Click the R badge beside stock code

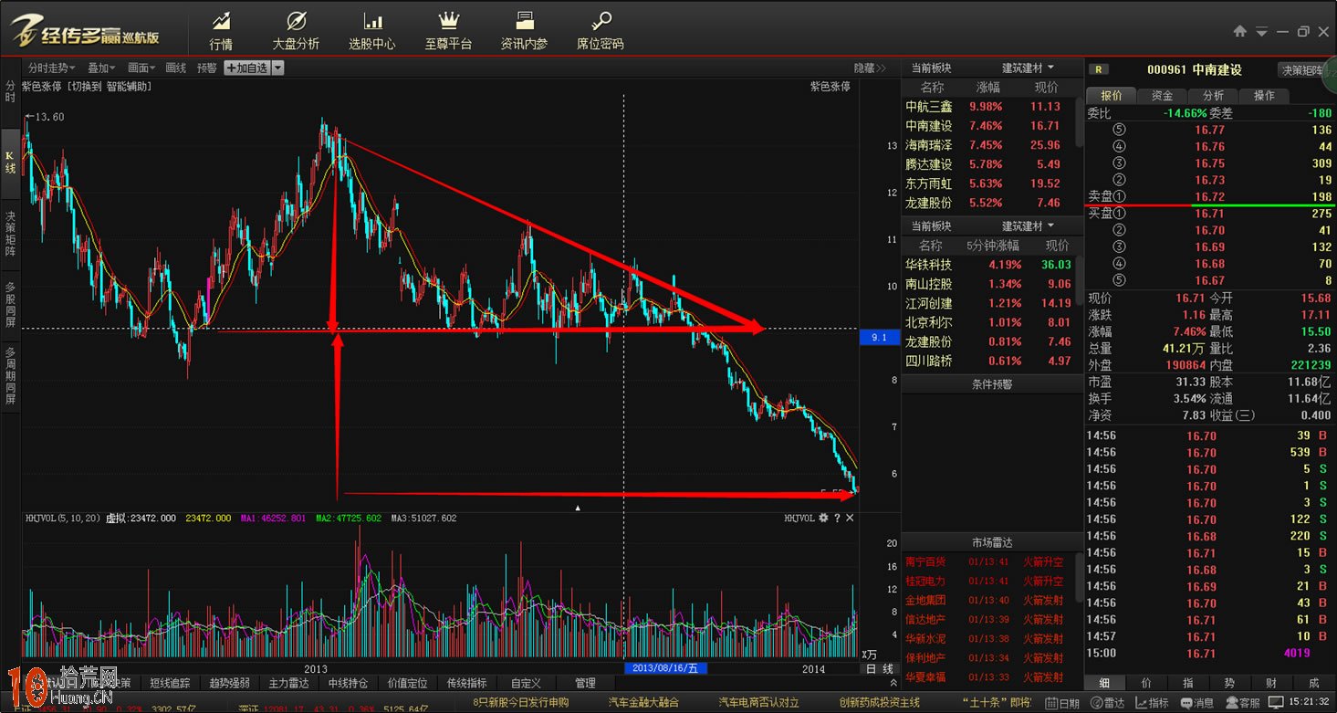[1099, 69]
